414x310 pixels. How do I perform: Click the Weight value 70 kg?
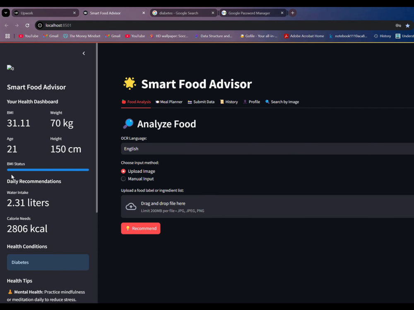[x=62, y=123]
